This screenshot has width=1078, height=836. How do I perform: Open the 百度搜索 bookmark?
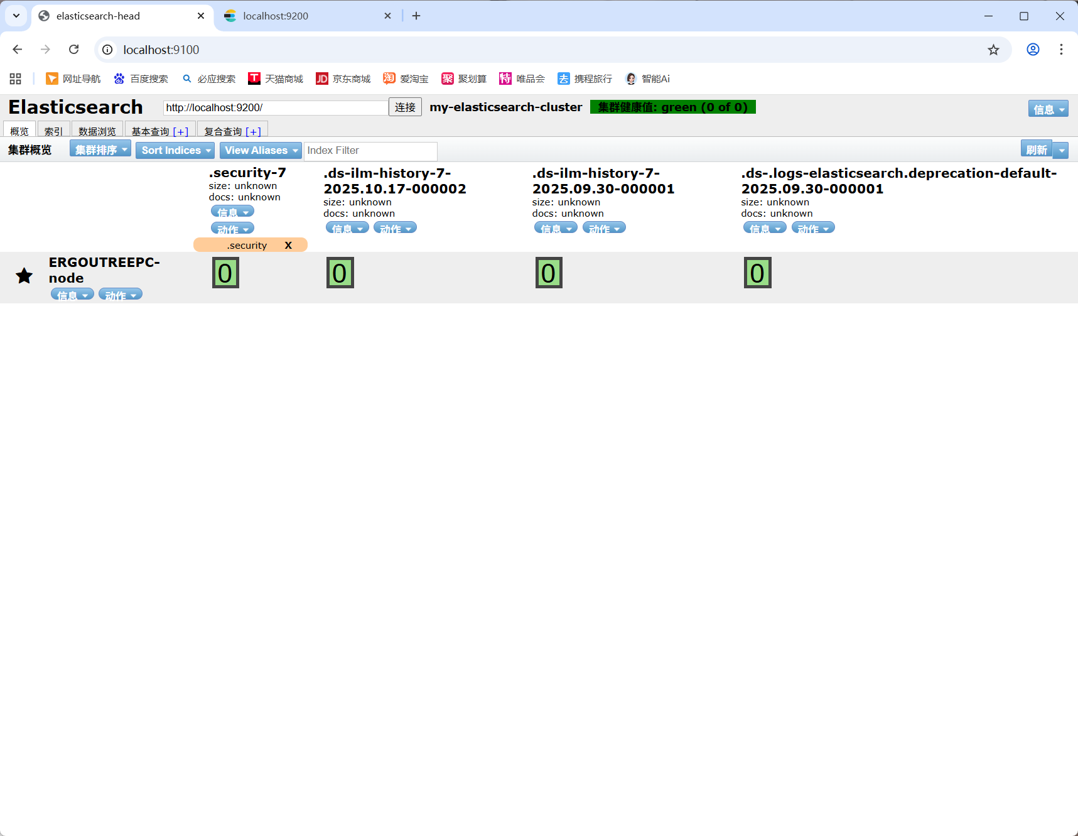(x=141, y=79)
